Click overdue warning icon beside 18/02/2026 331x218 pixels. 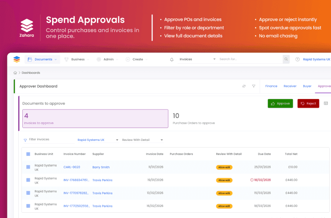[252, 180]
